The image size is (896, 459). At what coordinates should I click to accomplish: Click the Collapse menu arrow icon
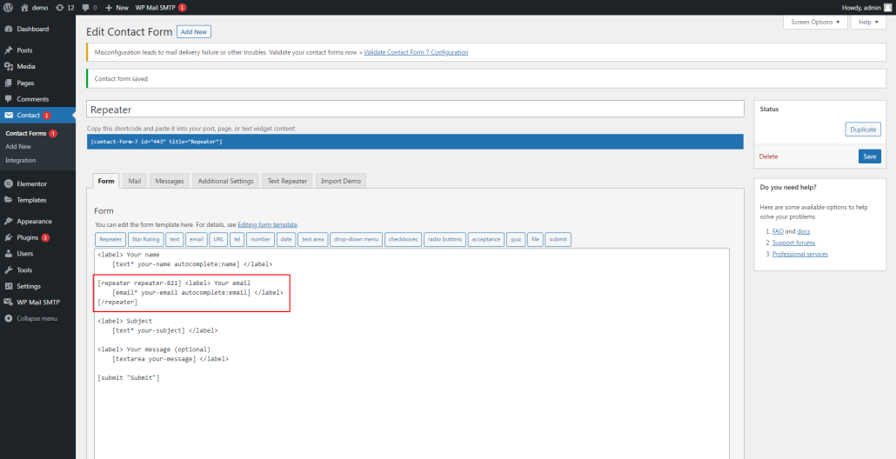pyautogui.click(x=8, y=318)
